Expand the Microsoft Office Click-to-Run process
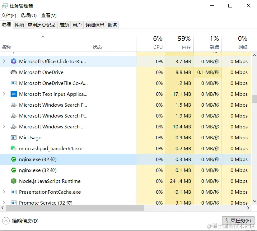Image resolution: width=257 pixels, height=231 pixels. point(4,61)
